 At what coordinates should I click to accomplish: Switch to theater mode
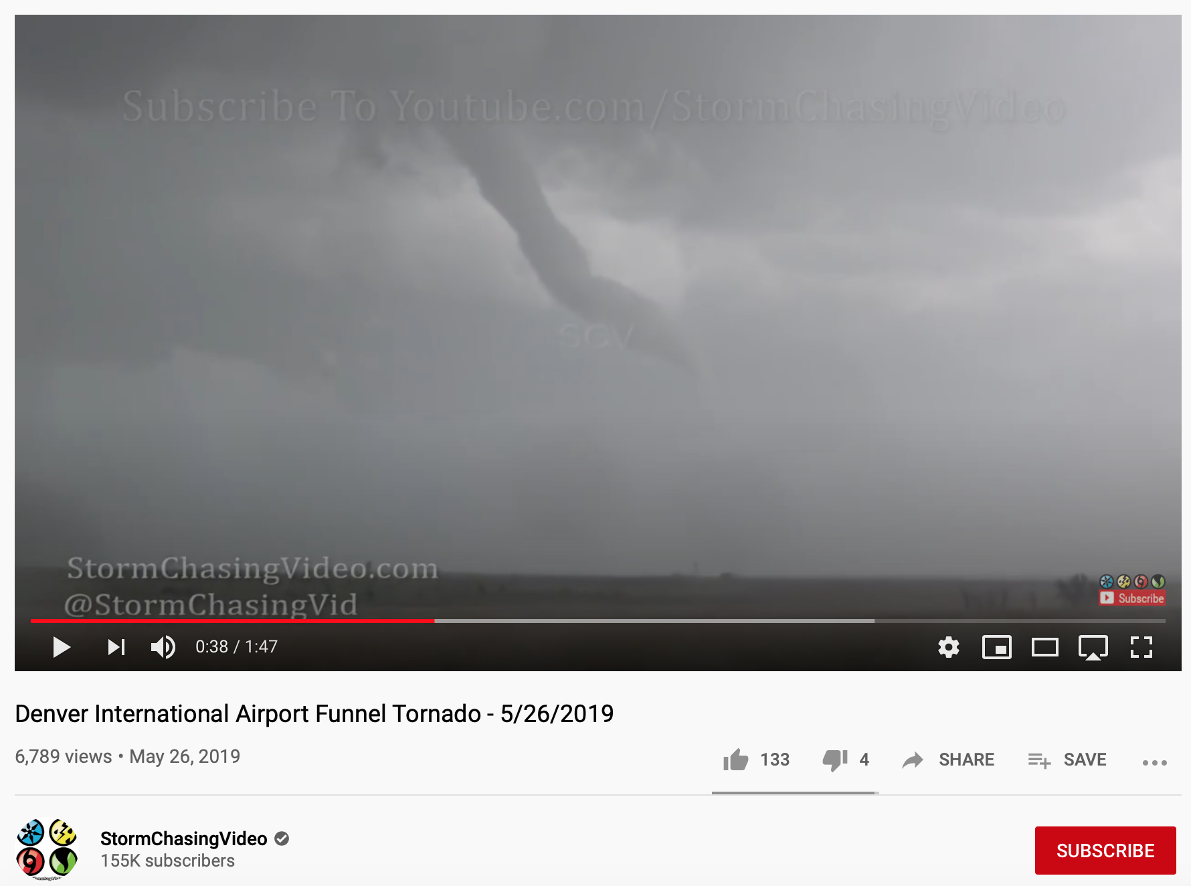[x=1045, y=647]
